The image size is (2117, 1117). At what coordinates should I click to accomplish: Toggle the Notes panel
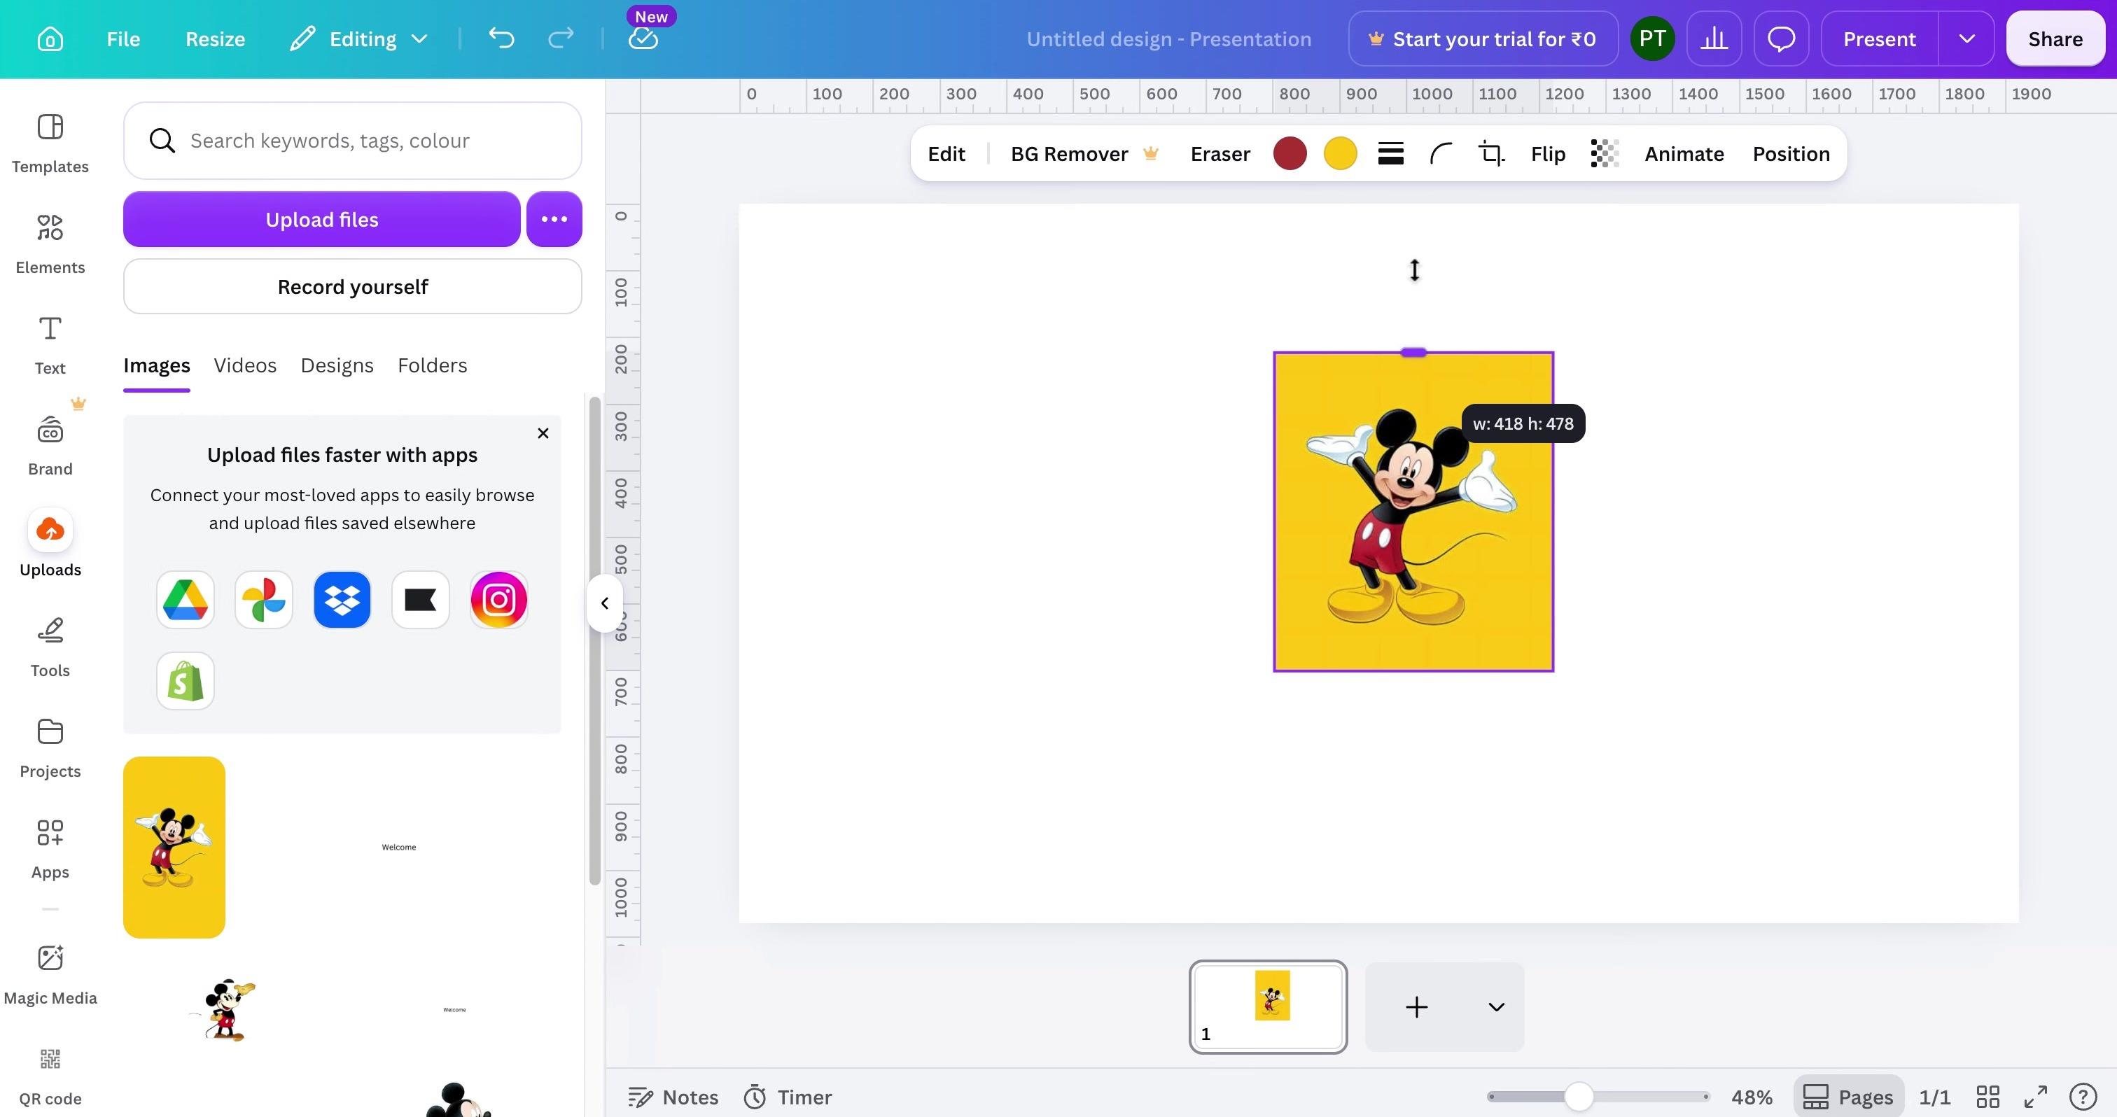(x=673, y=1097)
